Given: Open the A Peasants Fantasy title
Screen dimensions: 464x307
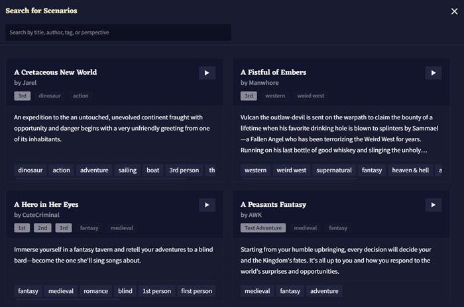Looking at the screenshot, I should [x=273, y=205].
